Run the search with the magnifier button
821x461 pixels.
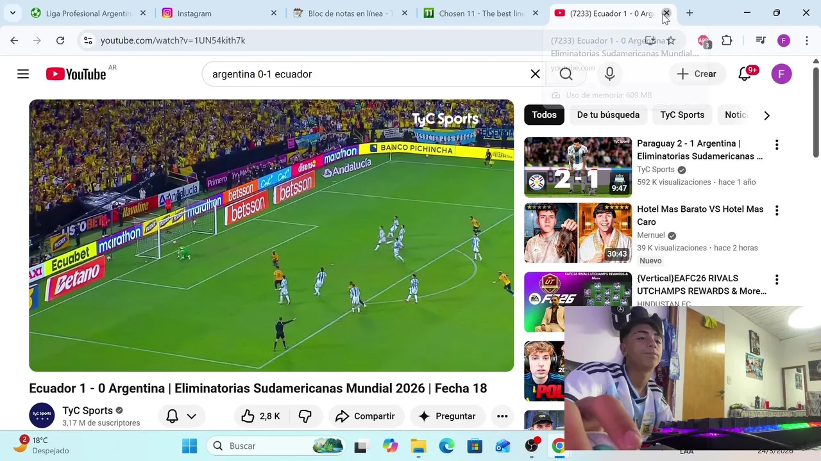[566, 74]
